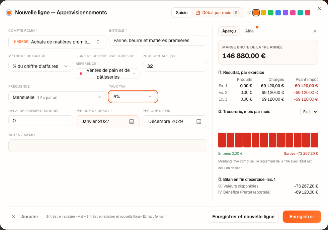Open calendar icon in Période de début

pyautogui.click(x=131, y=121)
